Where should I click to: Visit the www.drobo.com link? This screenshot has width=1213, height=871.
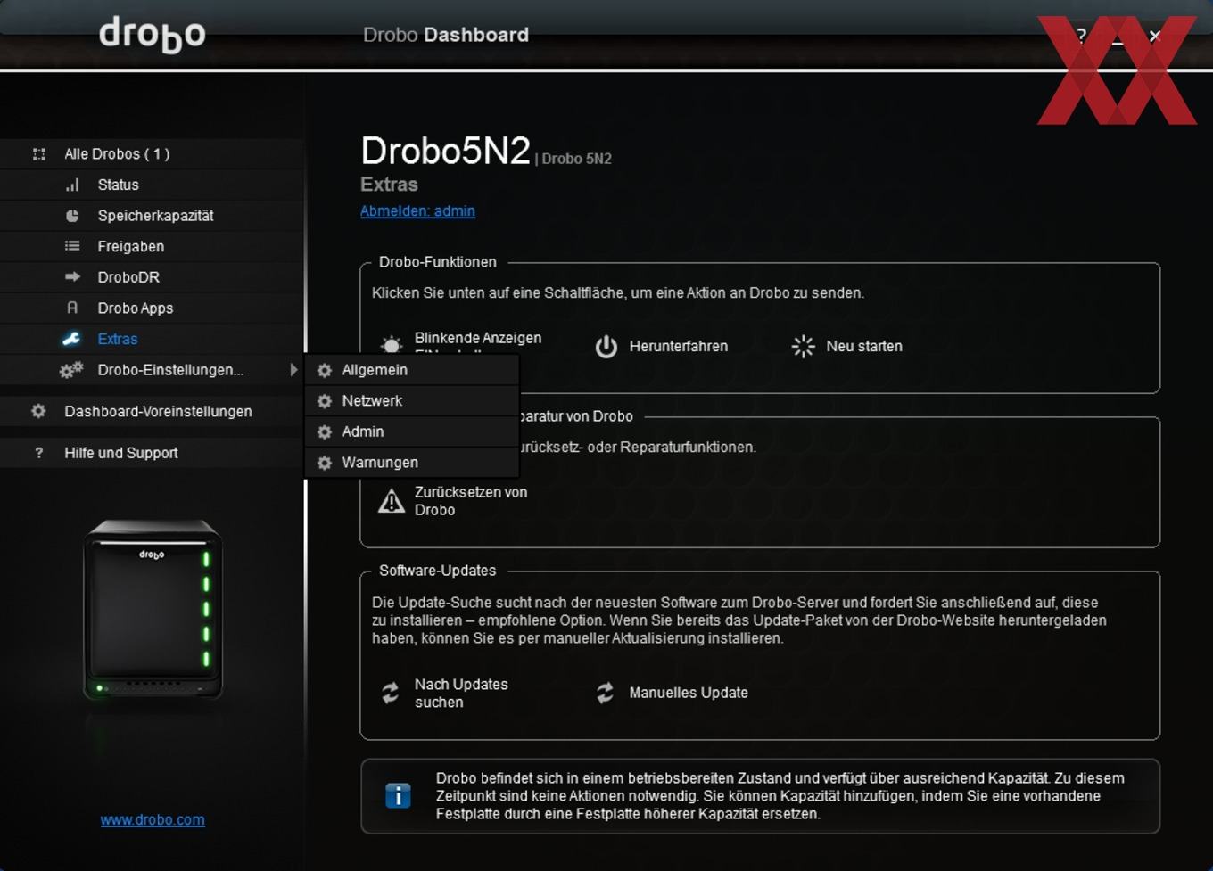(x=153, y=819)
